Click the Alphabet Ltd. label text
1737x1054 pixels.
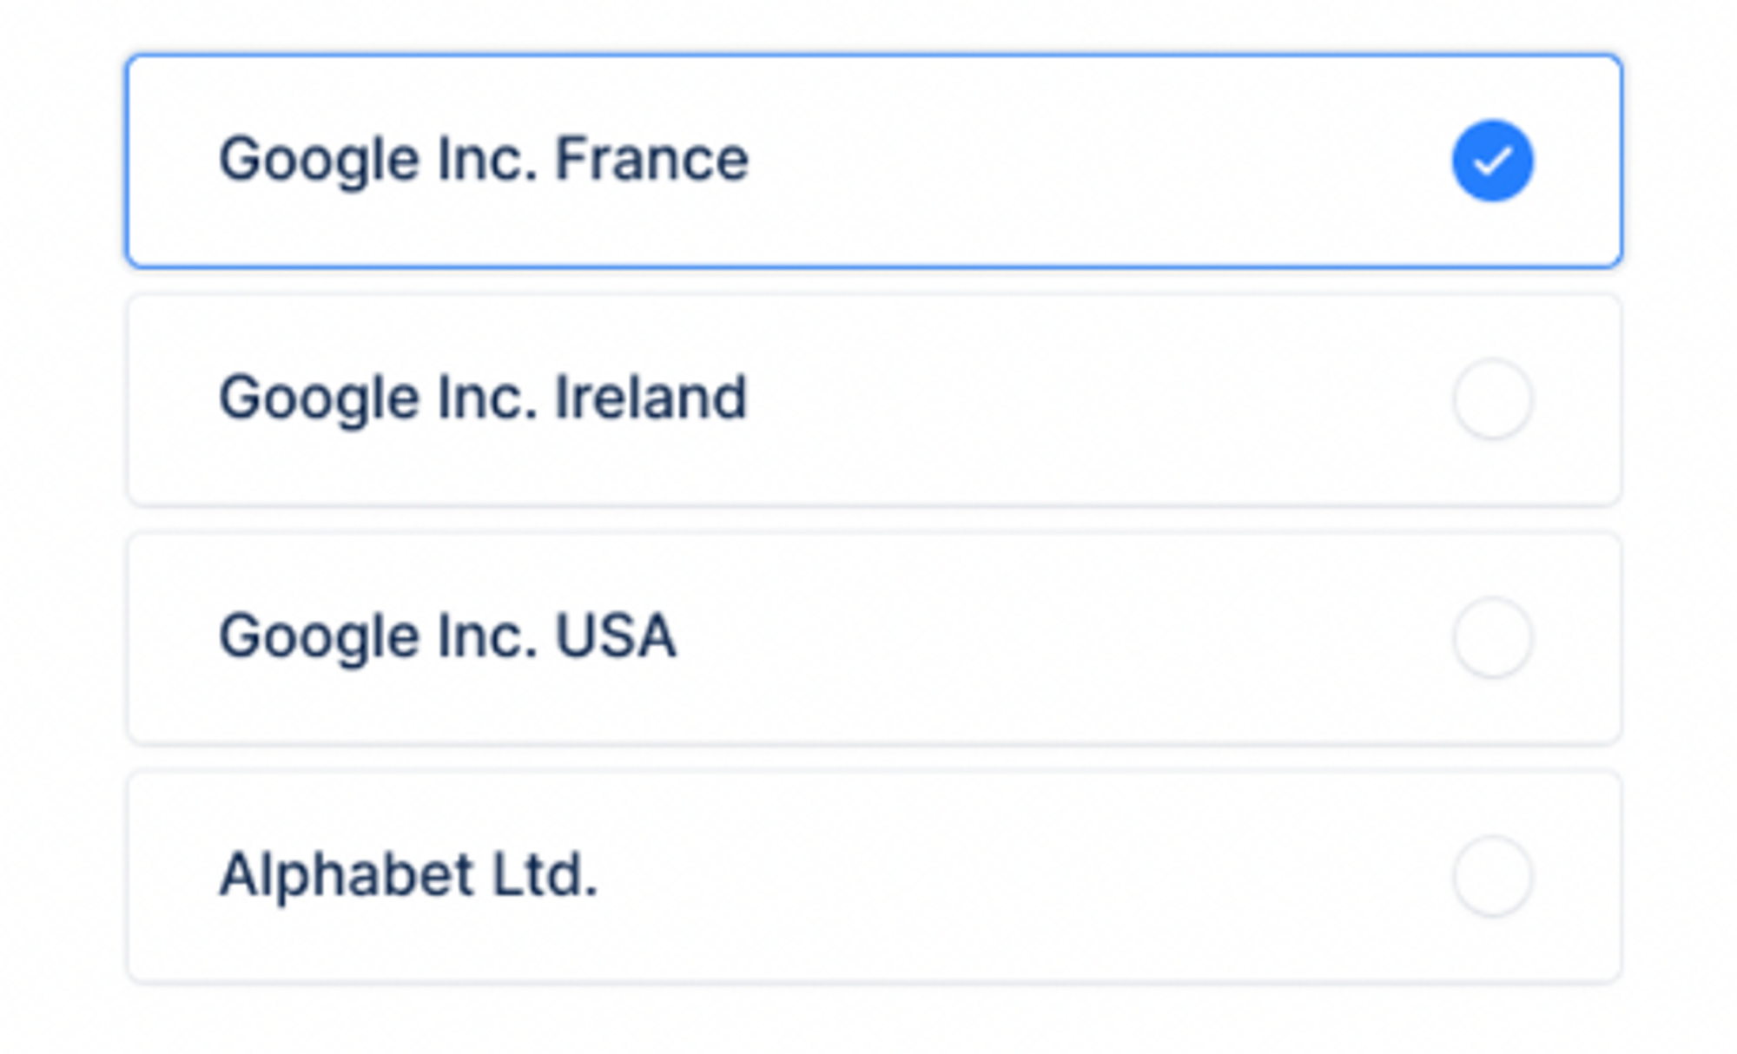pyautogui.click(x=408, y=874)
